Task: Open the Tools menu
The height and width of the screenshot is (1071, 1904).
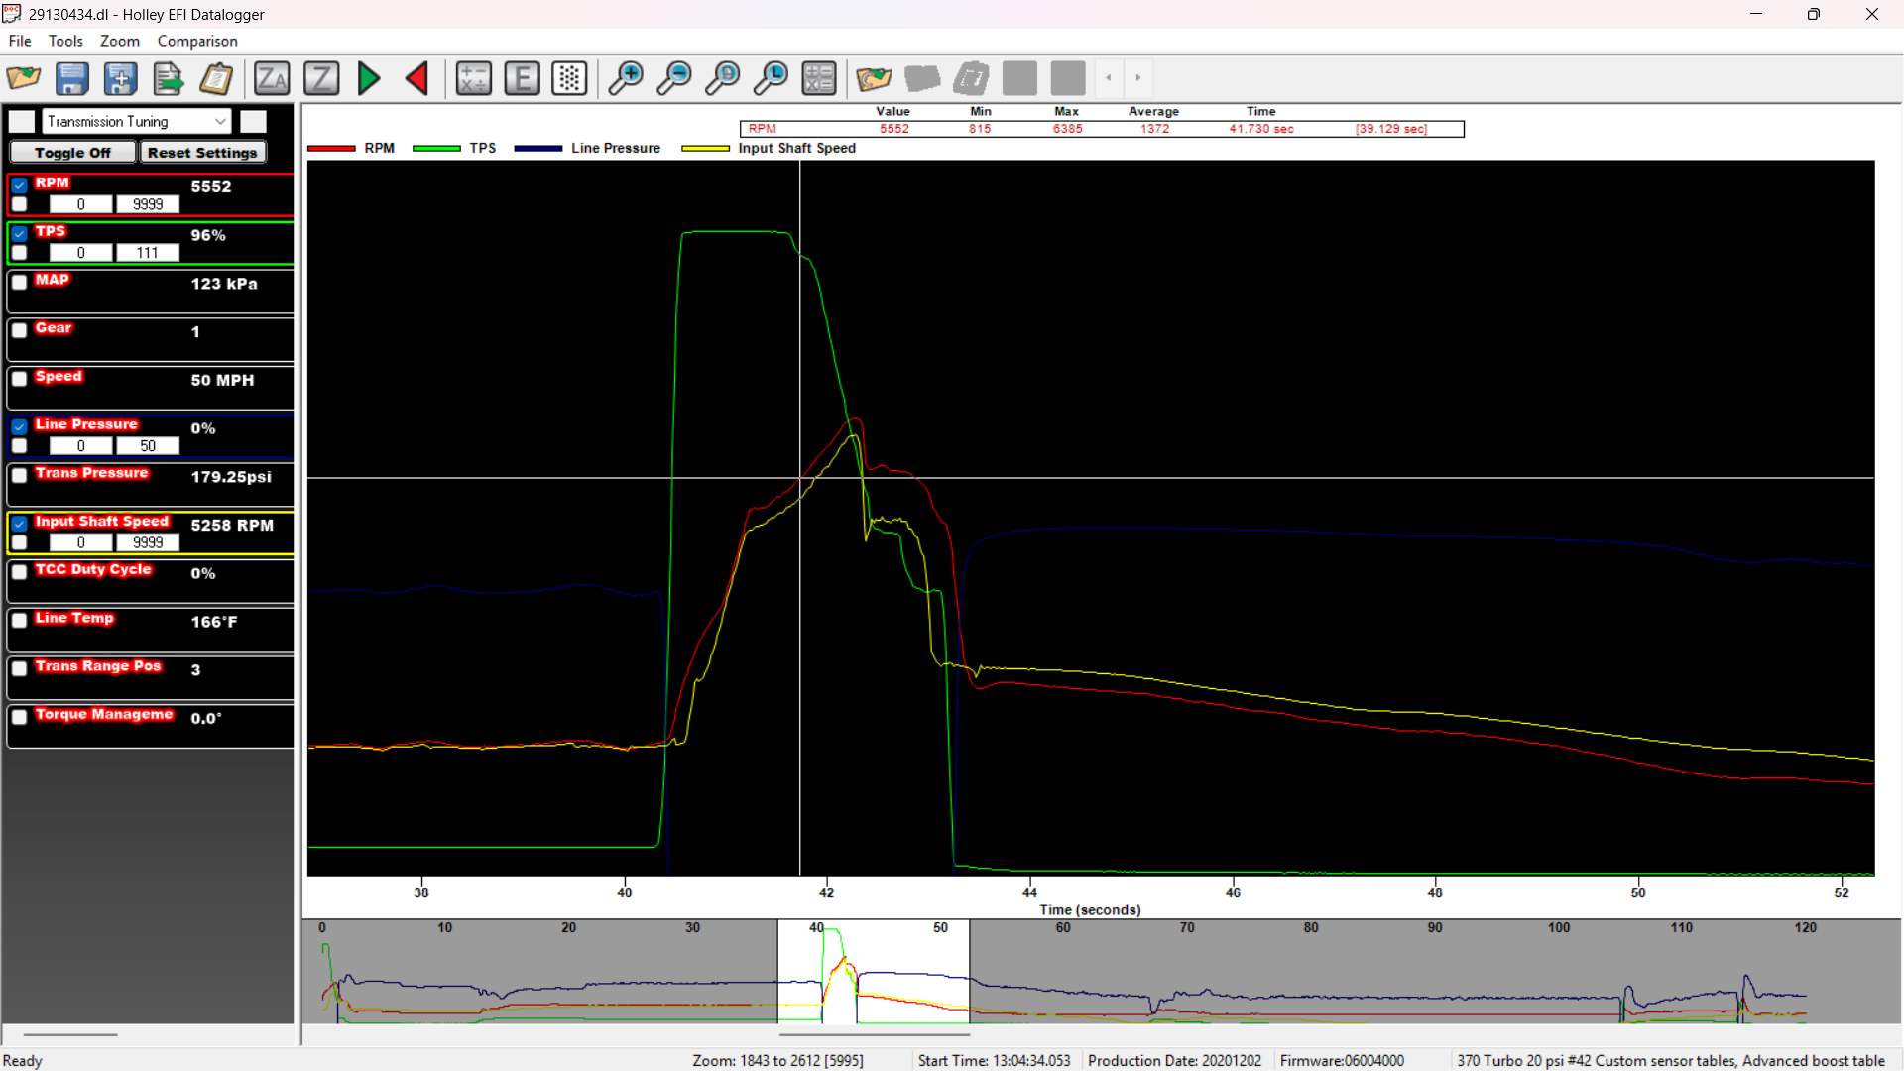Action: pyautogui.click(x=65, y=41)
